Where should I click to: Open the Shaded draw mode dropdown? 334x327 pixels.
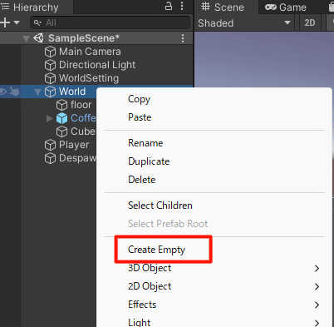[244, 22]
